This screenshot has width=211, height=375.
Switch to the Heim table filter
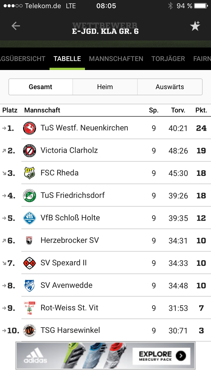point(105,87)
